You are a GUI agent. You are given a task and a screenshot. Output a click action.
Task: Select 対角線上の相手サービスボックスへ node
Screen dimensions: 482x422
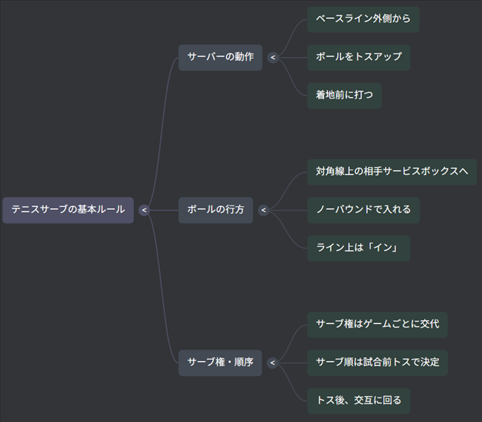392,172
